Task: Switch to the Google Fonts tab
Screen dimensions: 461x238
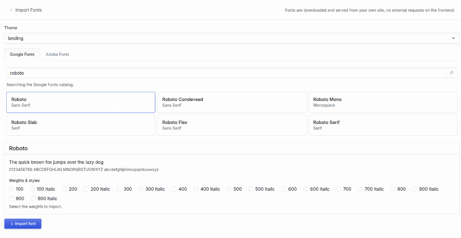Action: (22, 54)
